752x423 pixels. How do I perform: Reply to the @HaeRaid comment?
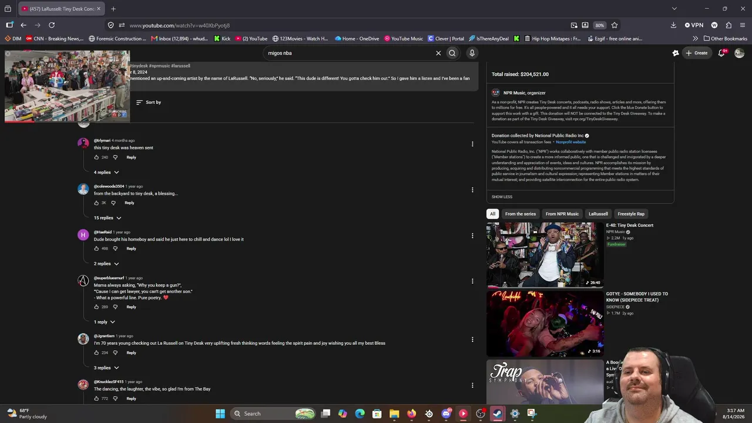click(x=131, y=249)
